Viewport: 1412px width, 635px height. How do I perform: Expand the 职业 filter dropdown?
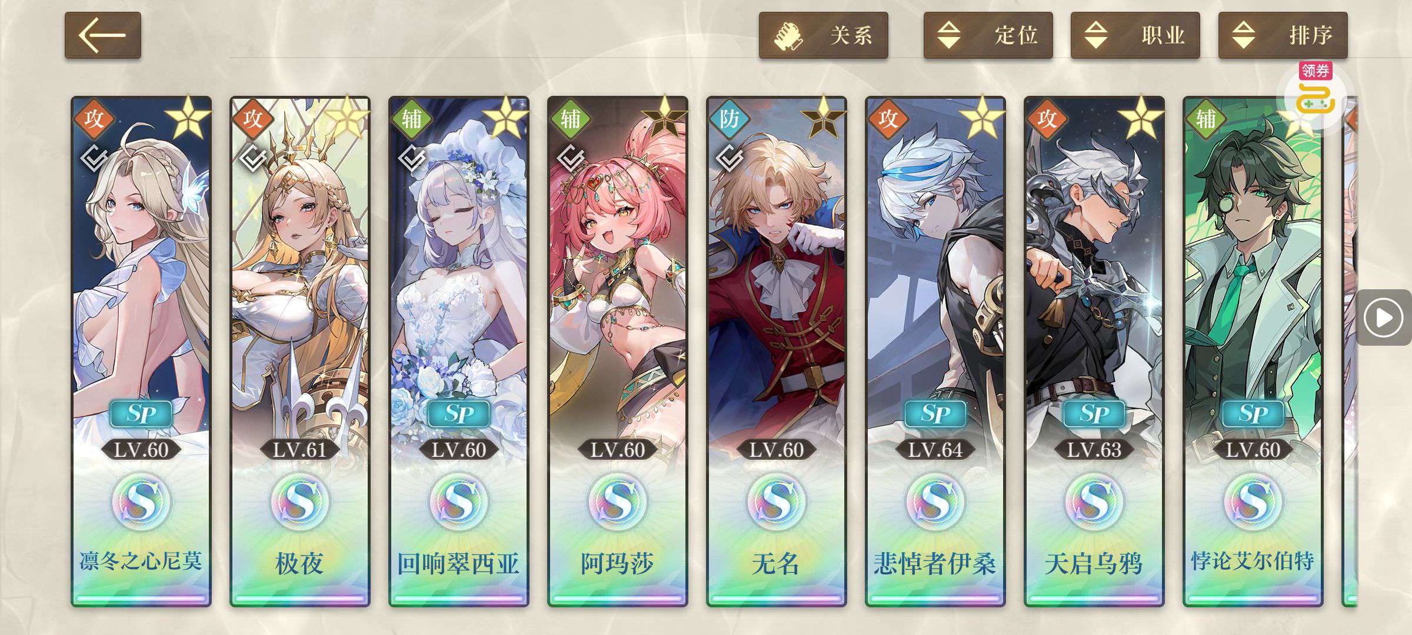[1135, 35]
